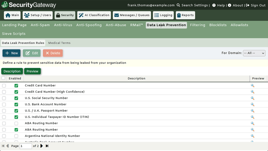Open the Security section
This screenshot has width=268, height=151.
coord(65,15)
